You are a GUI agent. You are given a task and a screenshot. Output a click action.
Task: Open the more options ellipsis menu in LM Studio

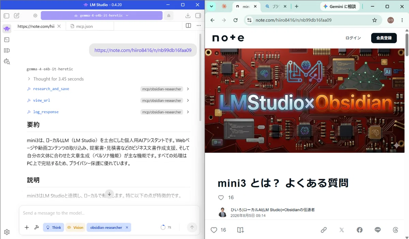199,26
